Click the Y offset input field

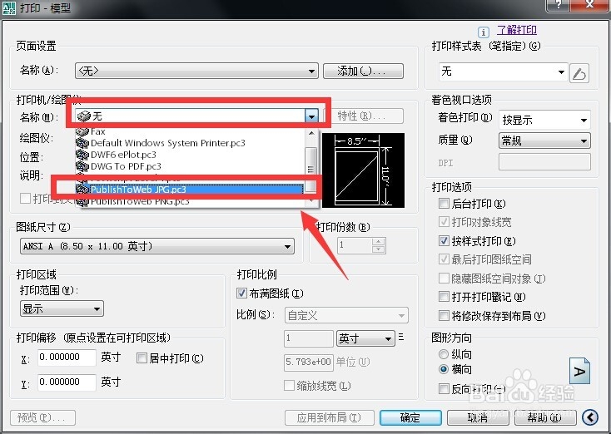67,382
